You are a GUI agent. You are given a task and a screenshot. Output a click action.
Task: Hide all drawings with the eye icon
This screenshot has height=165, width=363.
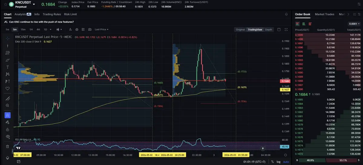[8, 137]
